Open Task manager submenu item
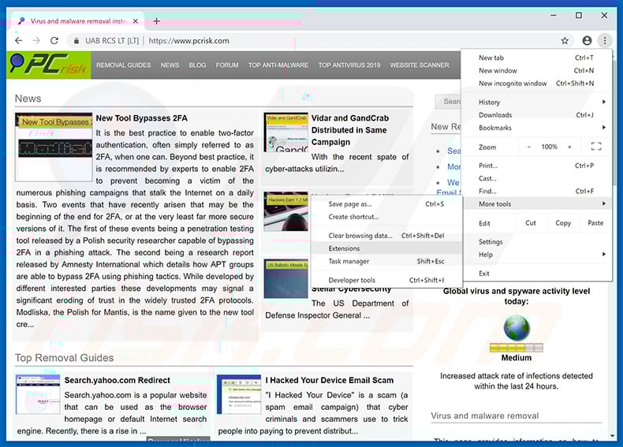Viewport: 623px width, 447px height. point(386,261)
